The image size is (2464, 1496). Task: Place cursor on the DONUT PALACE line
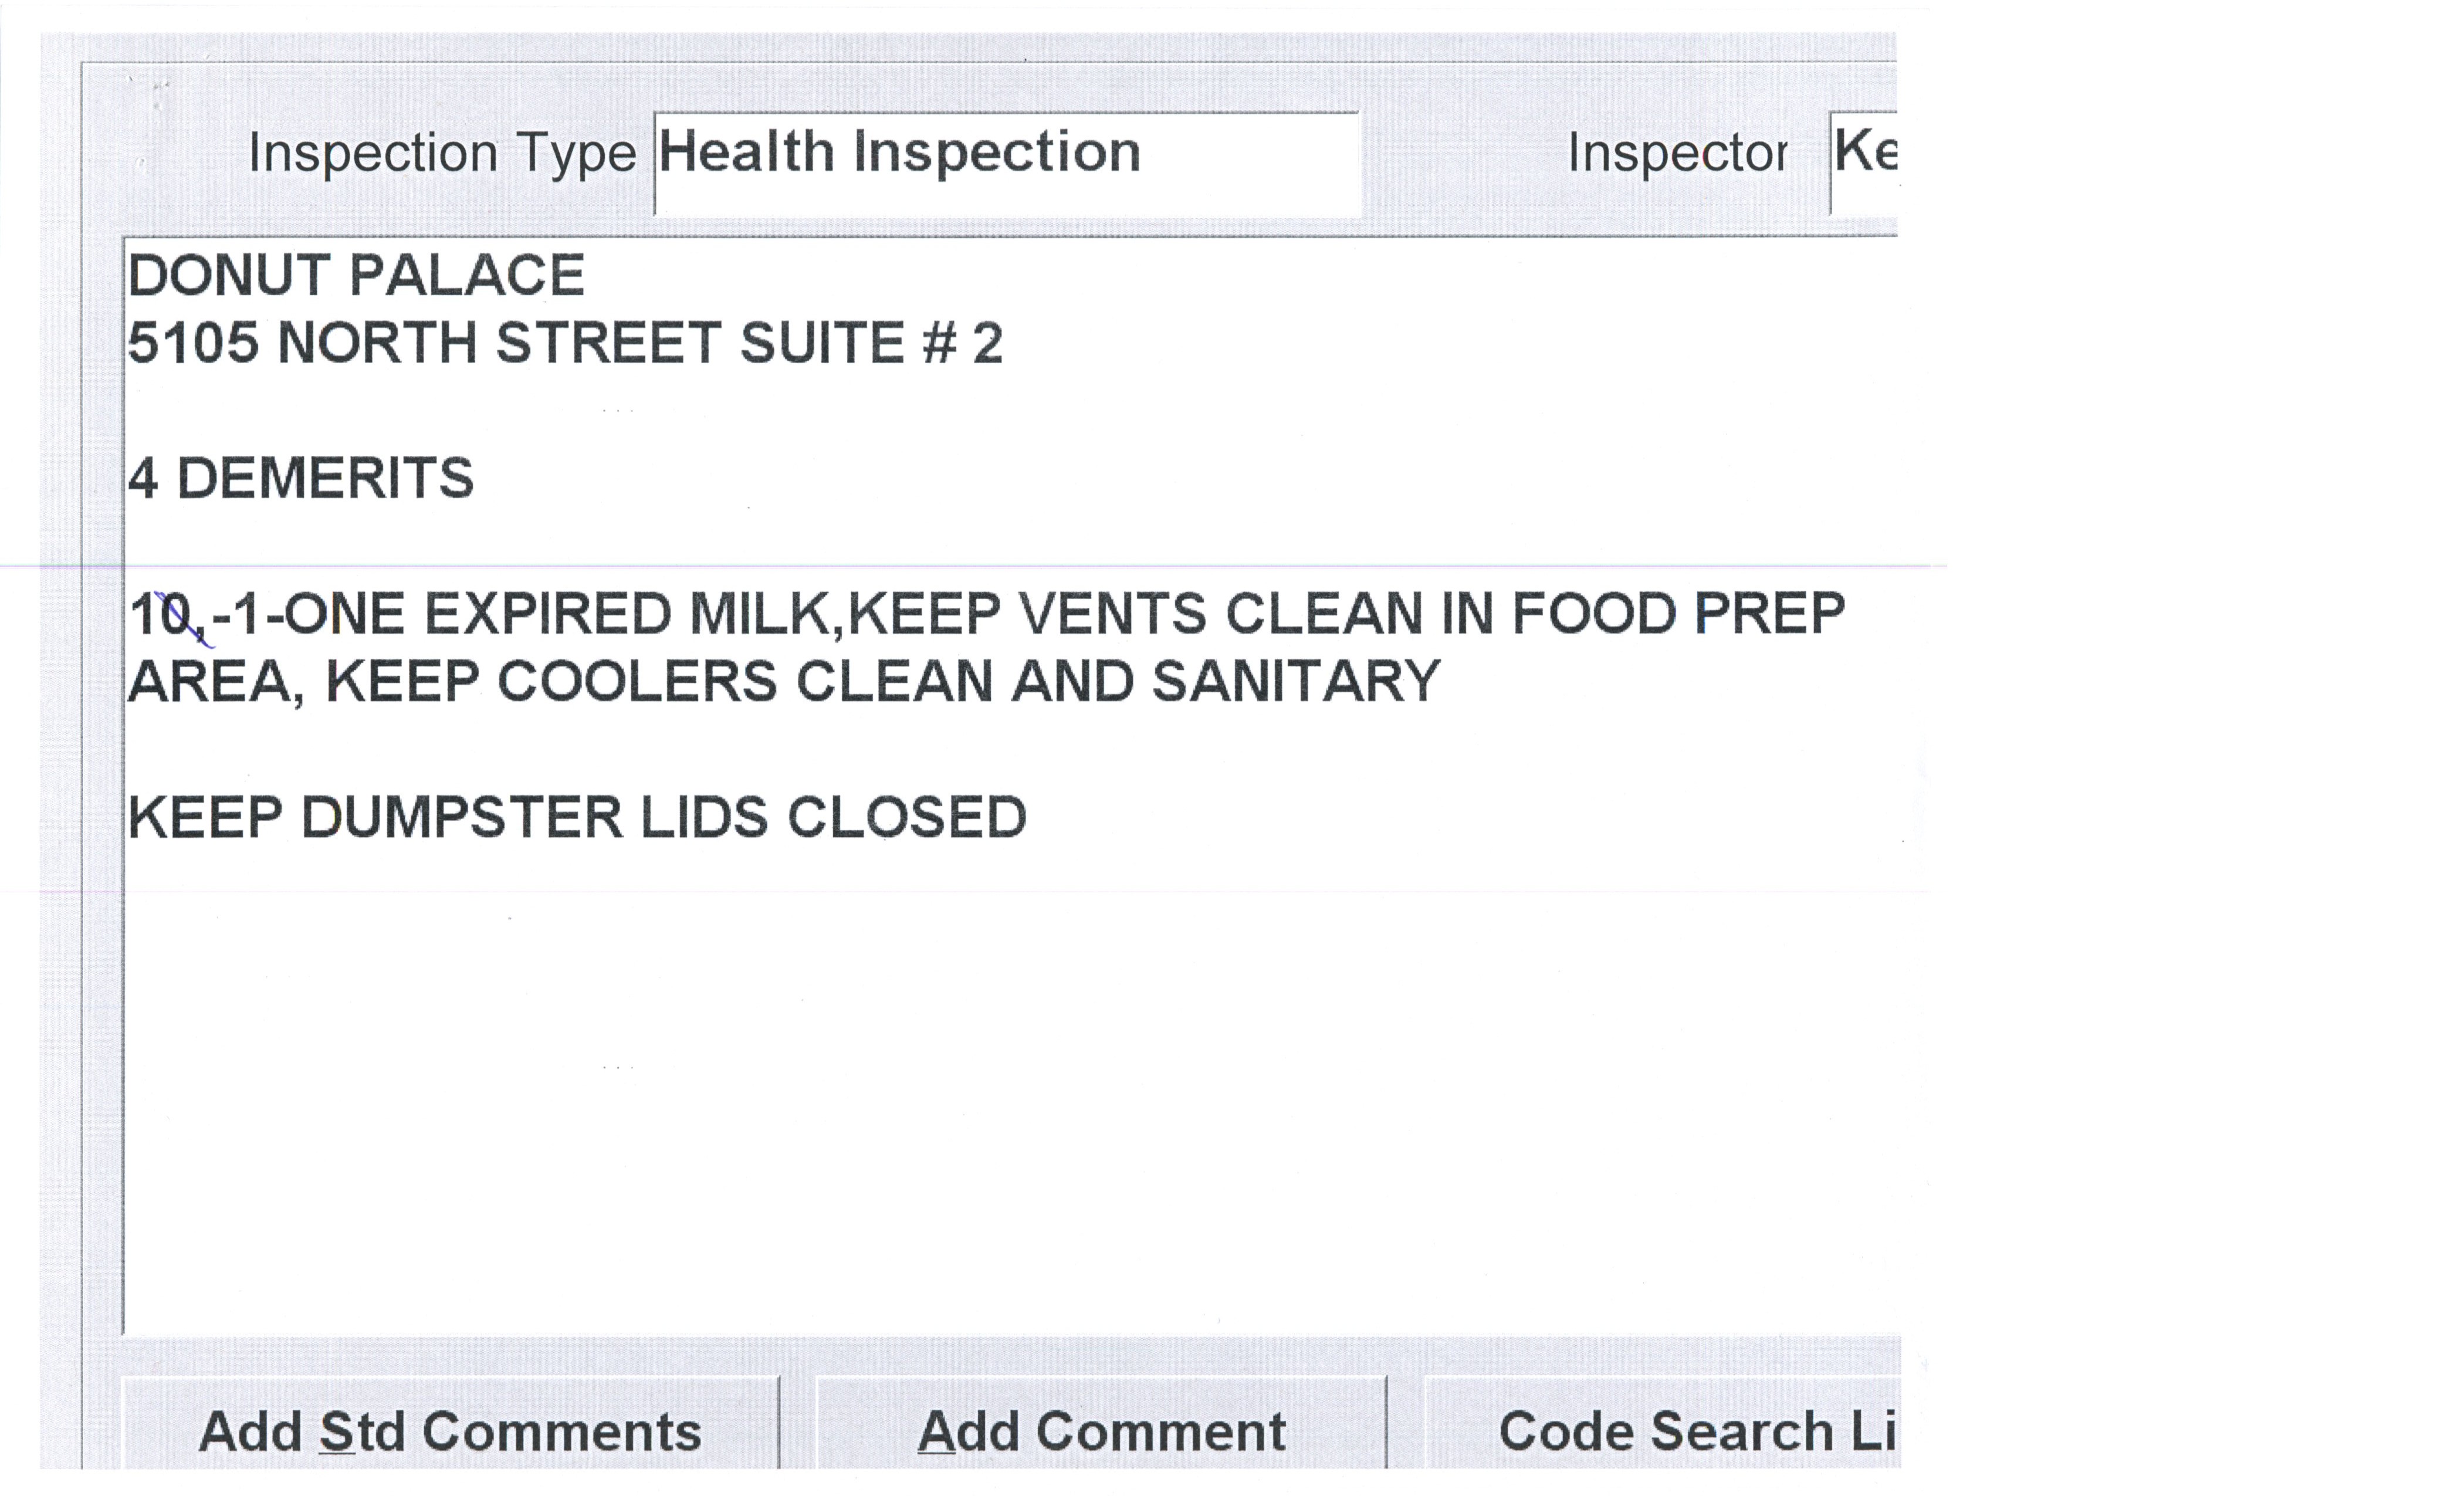[x=356, y=275]
